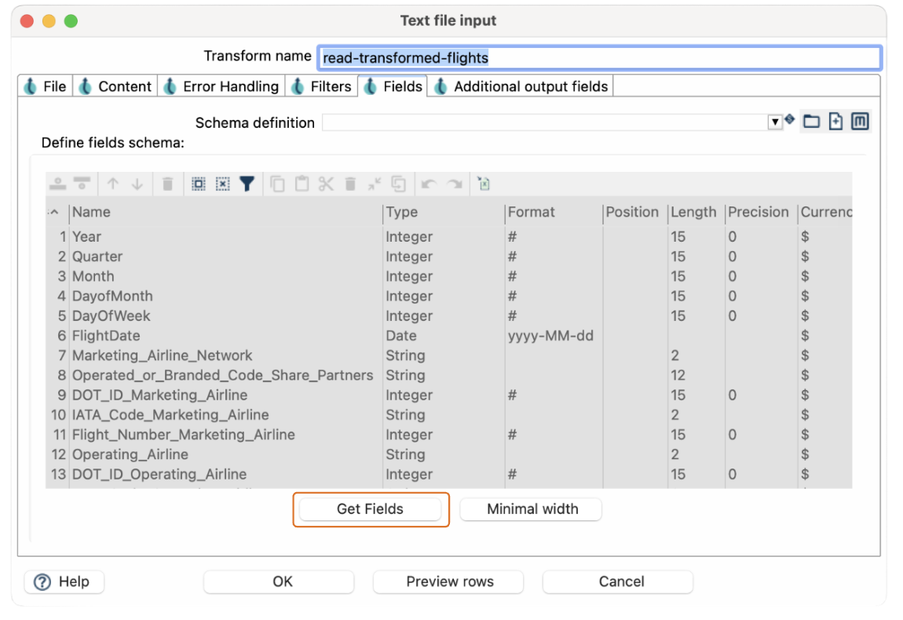Image resolution: width=903 pixels, height=620 pixels.
Task: Select the 'DOT_ID_Marketing_Airline' cell
Action: pyautogui.click(x=226, y=396)
